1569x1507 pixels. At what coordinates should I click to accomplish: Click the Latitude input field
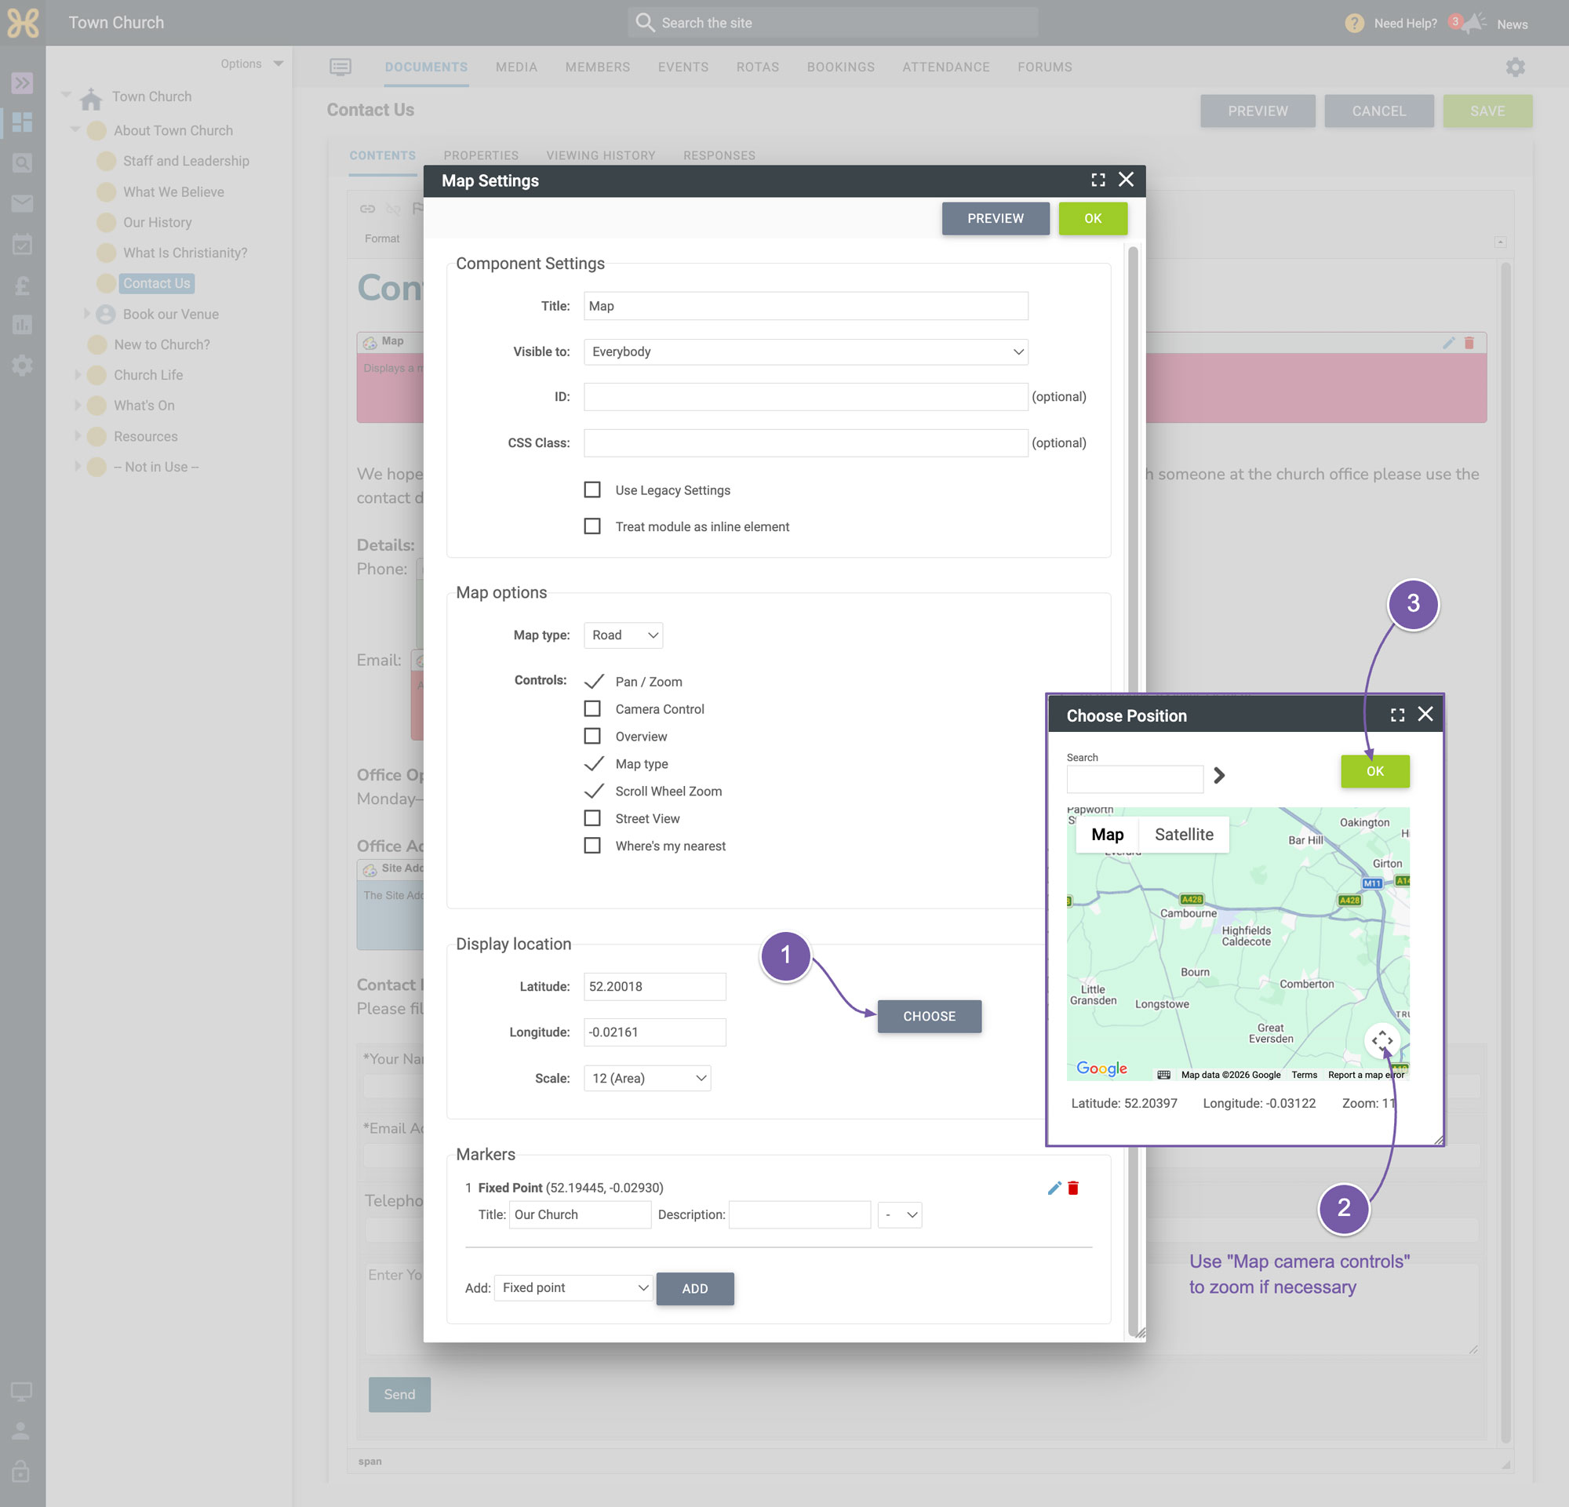(655, 987)
